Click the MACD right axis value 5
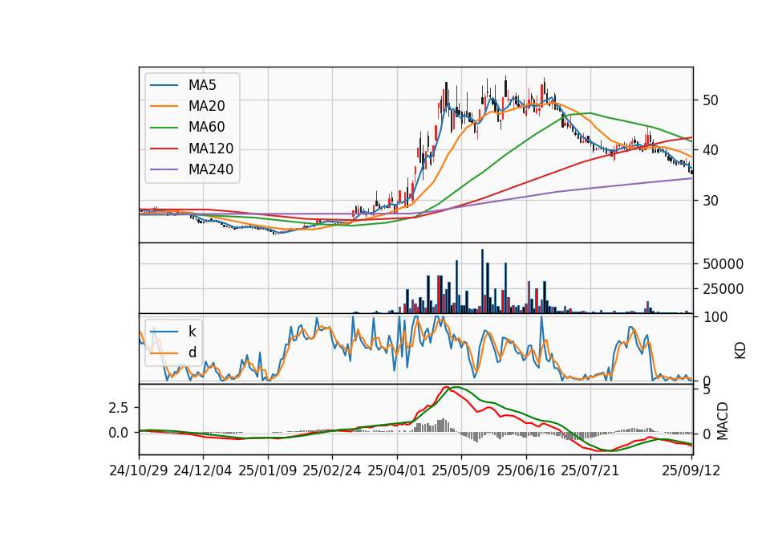 (707, 390)
